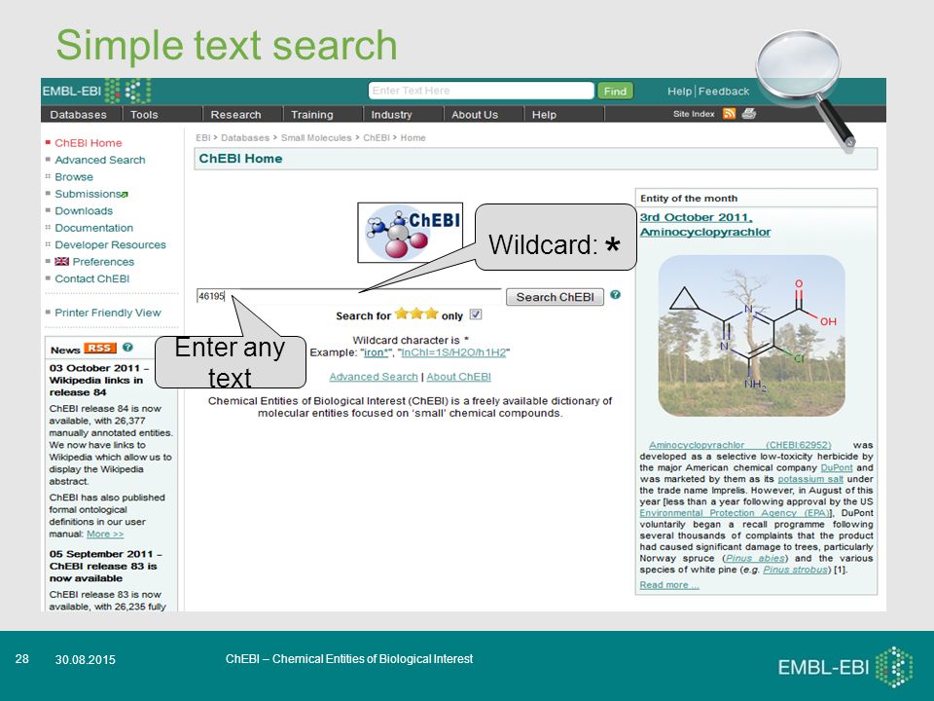This screenshot has height=701, width=934.
Task: Open Advanced Search in sidebar
Action: [x=100, y=160]
